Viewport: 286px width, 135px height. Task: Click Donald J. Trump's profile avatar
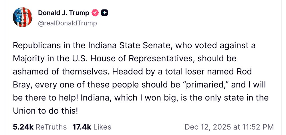click(x=23, y=18)
